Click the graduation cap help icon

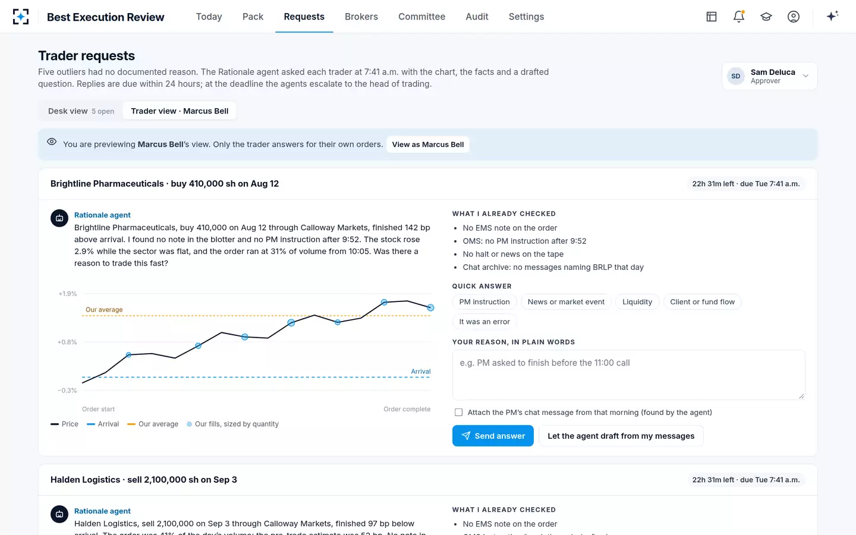(766, 17)
